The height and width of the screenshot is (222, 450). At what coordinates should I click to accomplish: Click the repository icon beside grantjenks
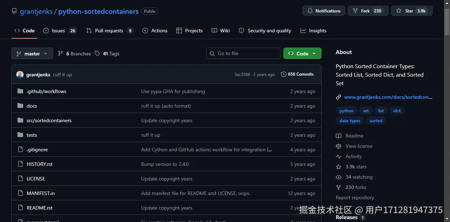tap(14, 11)
